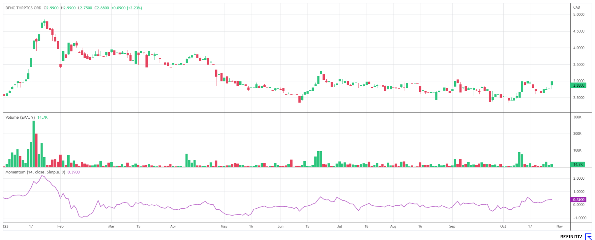Click the purple 0.3900 momentum axis tag
595x240 pixels.
578,200
